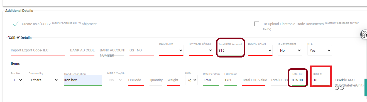The image size is (367, 102).
Task: Open the floating package box icon
Action: [364, 35]
